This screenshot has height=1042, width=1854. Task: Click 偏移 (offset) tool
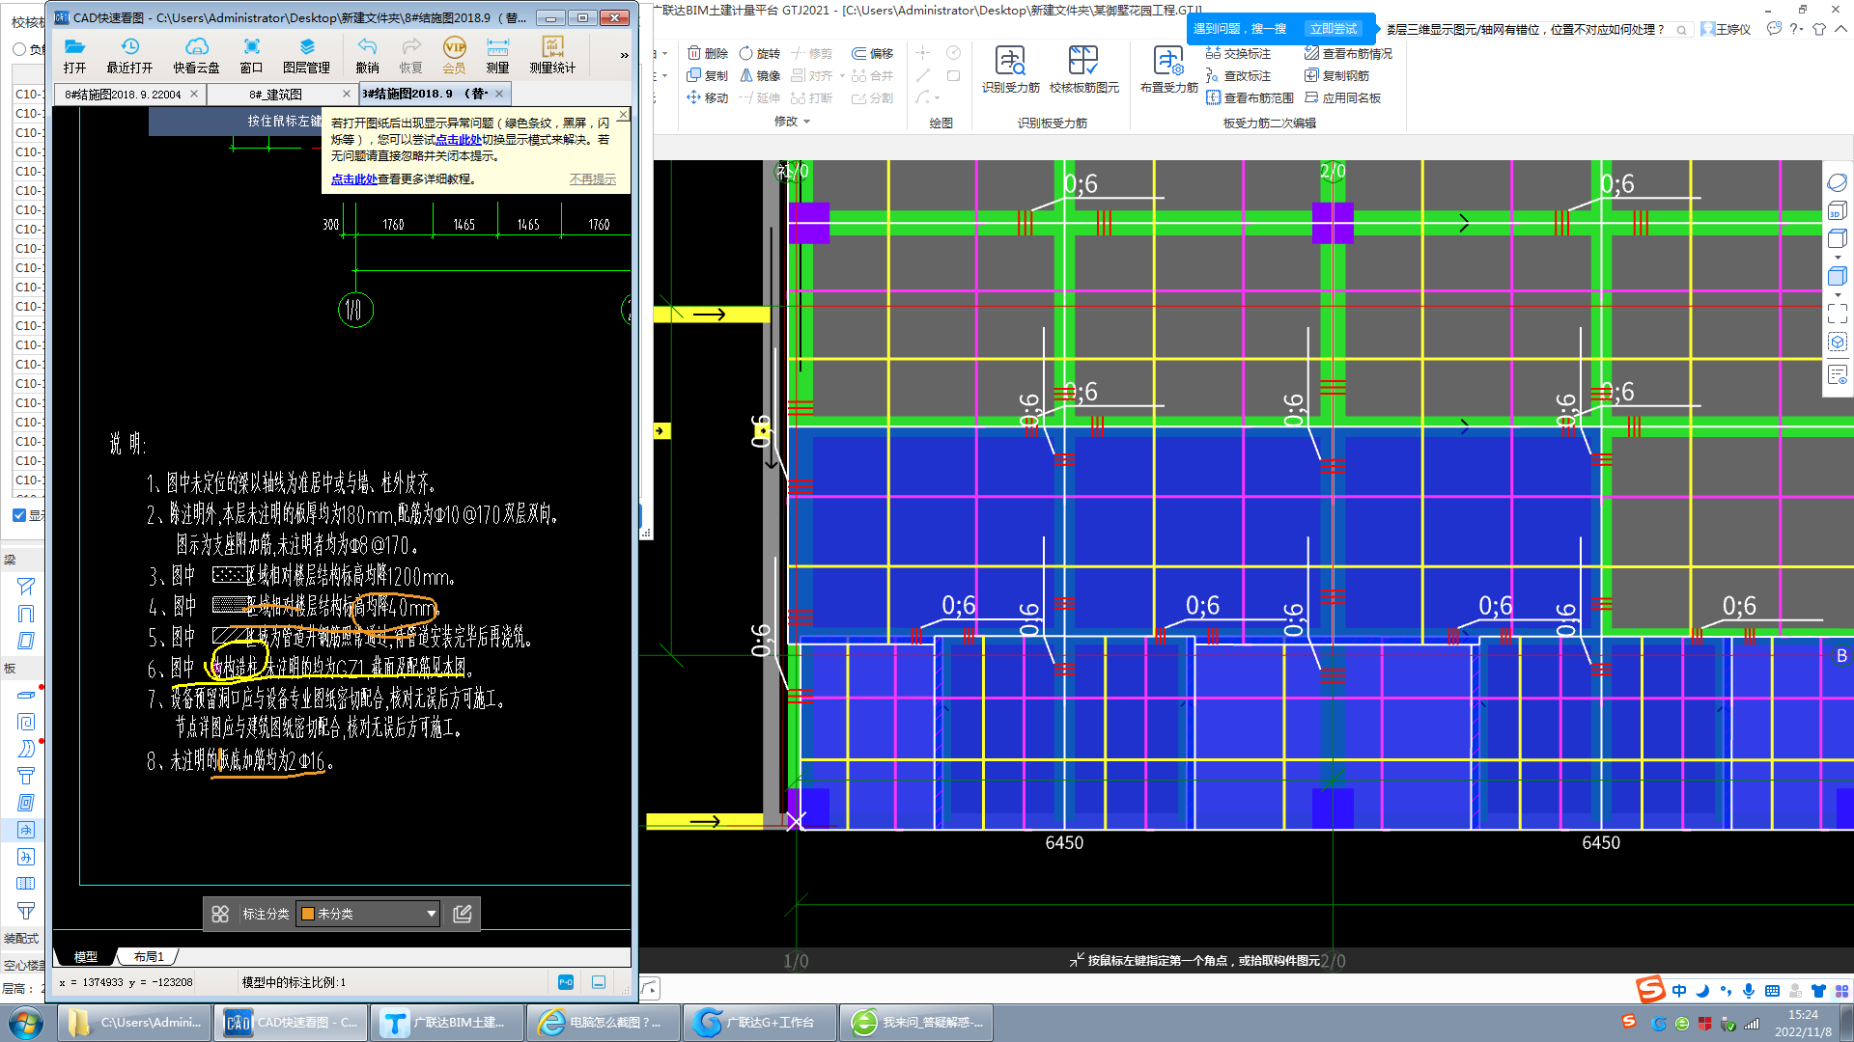tap(872, 53)
